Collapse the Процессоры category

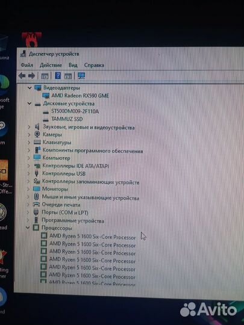[28, 227]
